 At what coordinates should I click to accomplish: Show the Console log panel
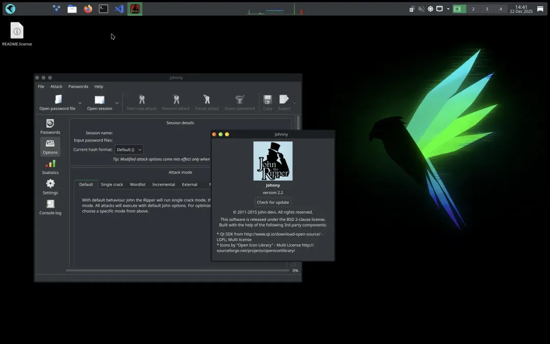[50, 207]
